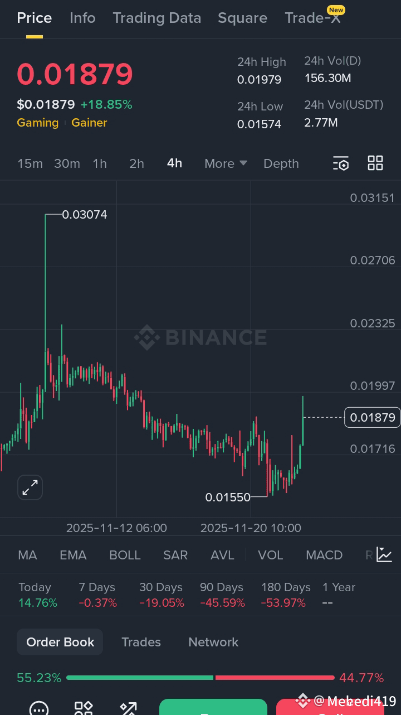Open chart settings icon beside Depth
Screen dimensions: 401x715
click(x=341, y=163)
